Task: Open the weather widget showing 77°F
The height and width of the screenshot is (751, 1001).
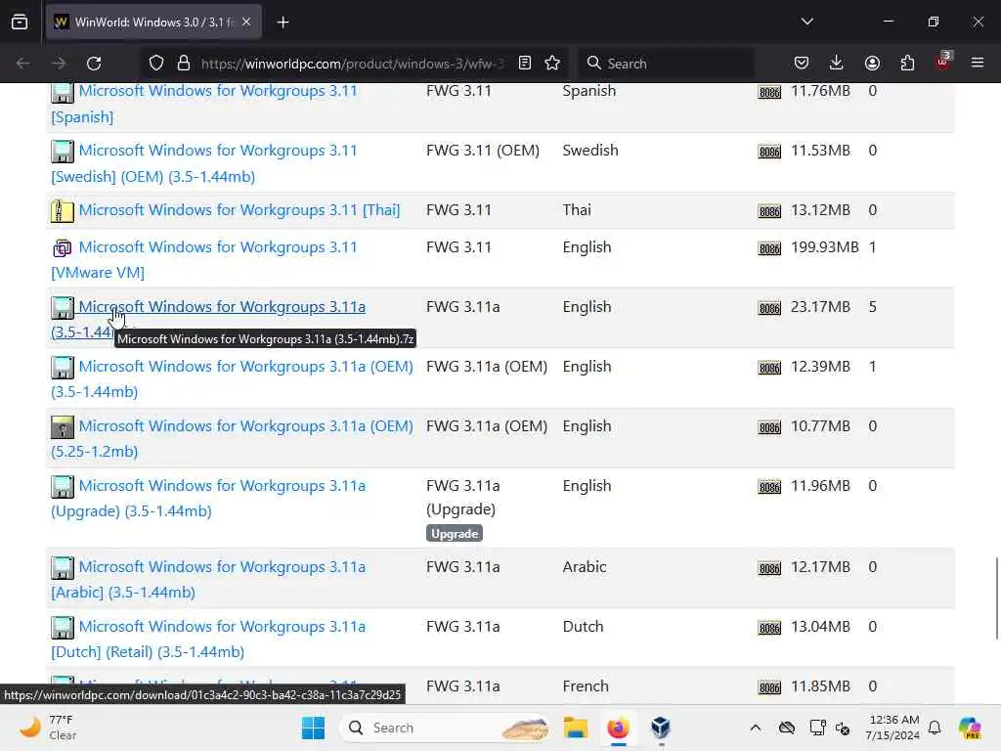Action: click(48, 728)
